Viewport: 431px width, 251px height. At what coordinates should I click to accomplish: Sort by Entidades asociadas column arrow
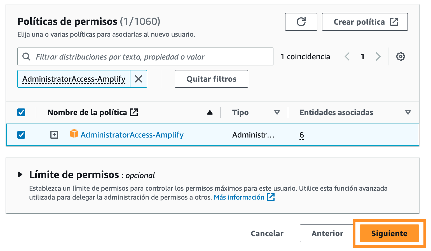[408, 112]
